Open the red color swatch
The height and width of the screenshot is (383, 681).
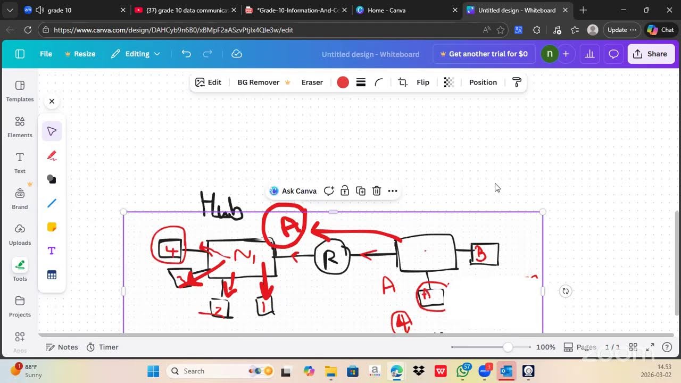pos(343,82)
